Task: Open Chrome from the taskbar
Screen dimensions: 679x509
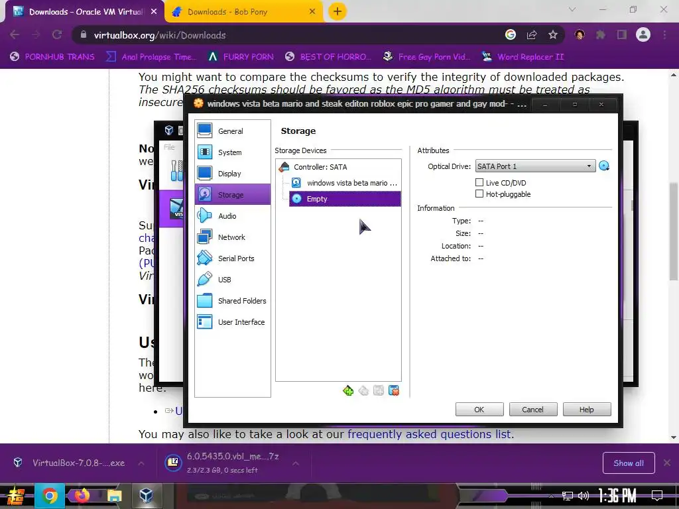Action: click(x=49, y=496)
